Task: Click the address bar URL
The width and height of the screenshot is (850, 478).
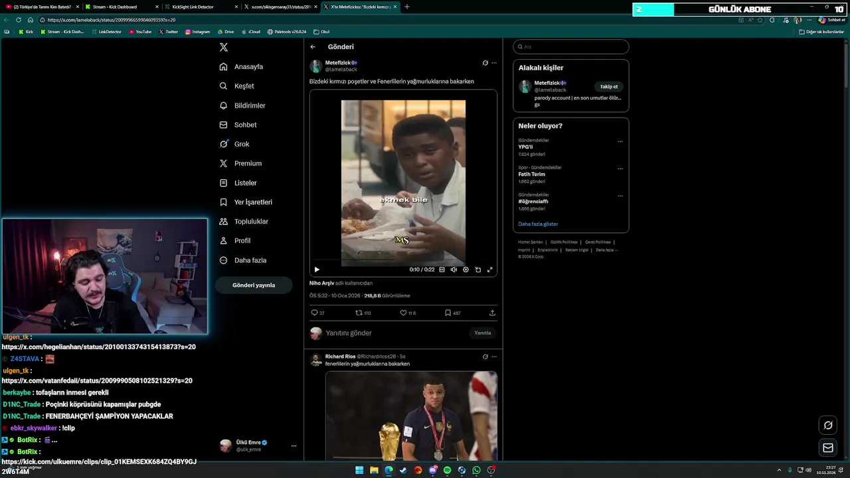Action: 112,20
